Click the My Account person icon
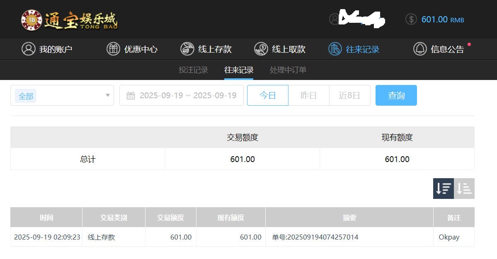 28,49
